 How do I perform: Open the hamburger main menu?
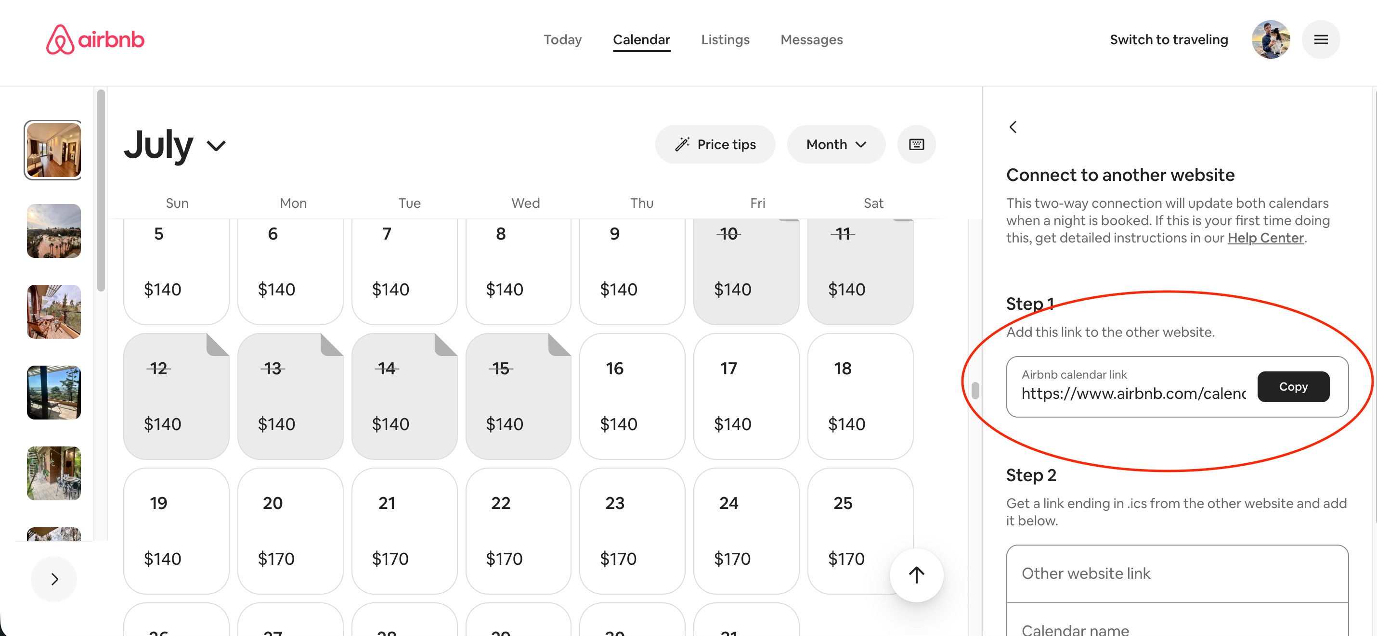pyautogui.click(x=1320, y=39)
